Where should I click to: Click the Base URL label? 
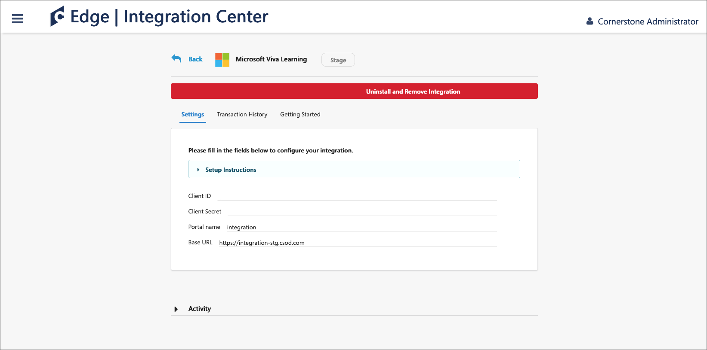click(200, 242)
